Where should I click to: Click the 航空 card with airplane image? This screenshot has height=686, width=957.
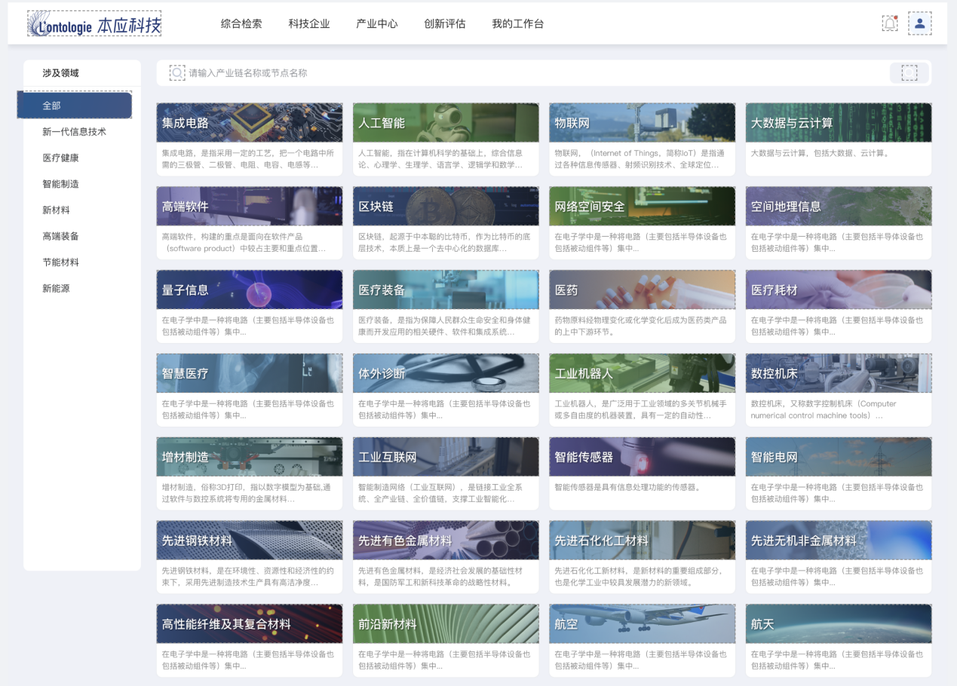[642, 623]
